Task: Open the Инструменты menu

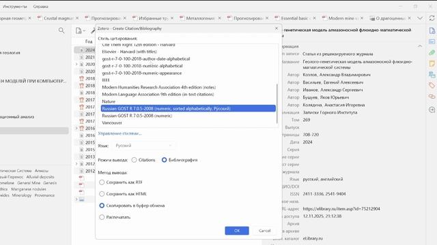Action: coord(15,6)
